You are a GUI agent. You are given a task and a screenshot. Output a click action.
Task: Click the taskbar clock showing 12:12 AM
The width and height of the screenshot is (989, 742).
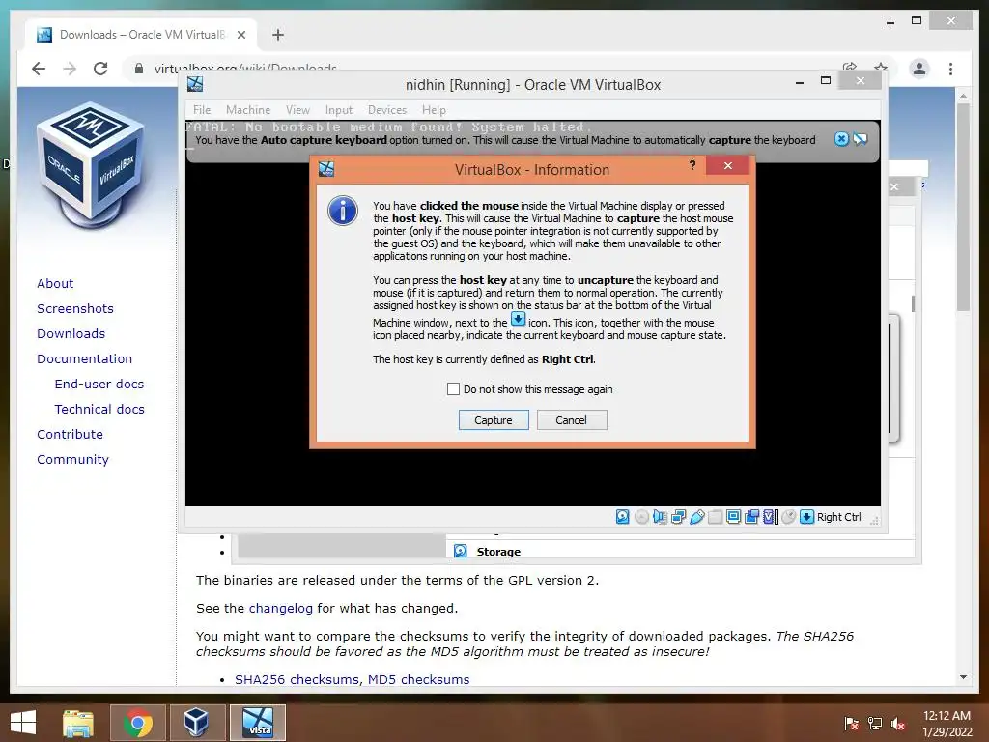947,724
